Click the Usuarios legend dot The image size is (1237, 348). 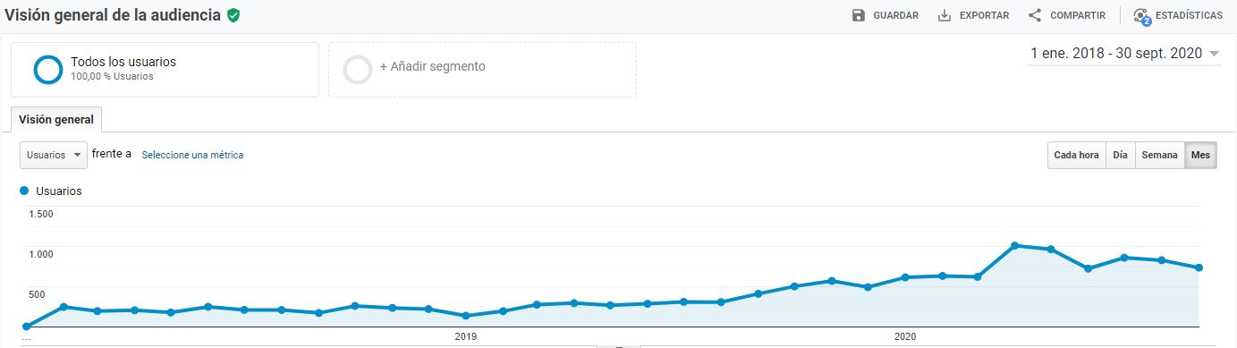pos(24,191)
